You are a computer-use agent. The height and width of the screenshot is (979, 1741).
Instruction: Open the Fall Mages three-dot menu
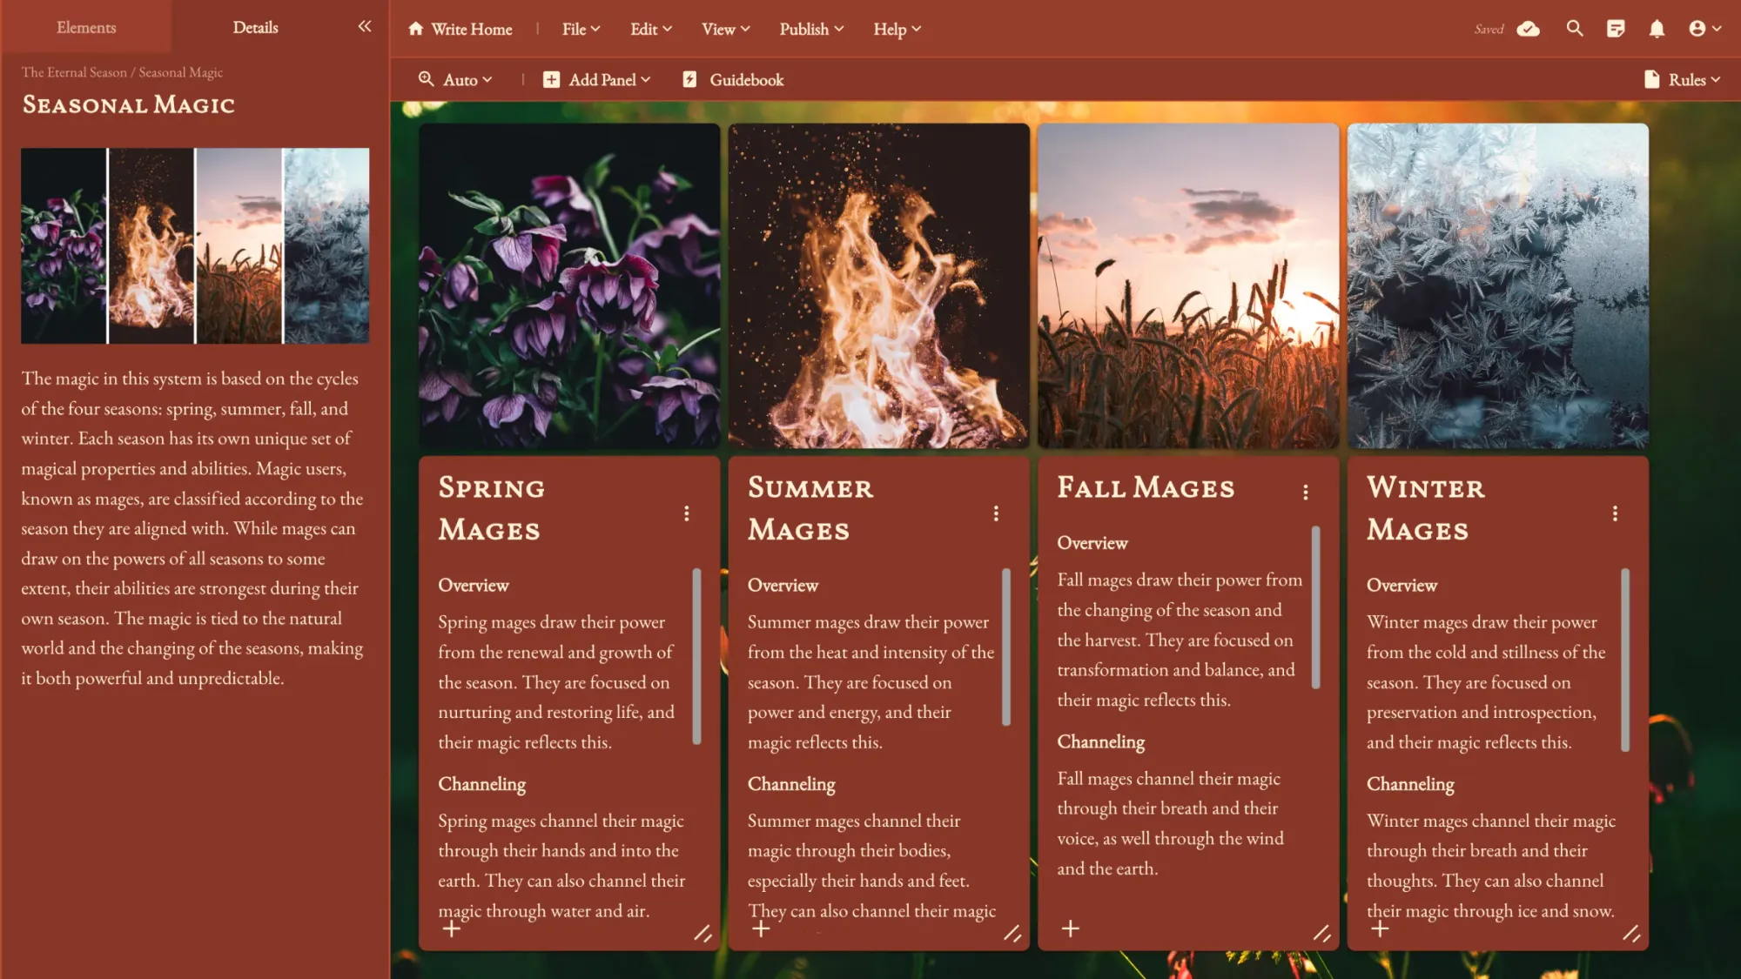click(x=1306, y=492)
